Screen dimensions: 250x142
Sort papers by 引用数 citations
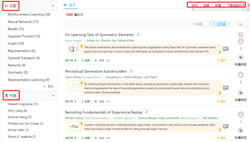coord(198,24)
